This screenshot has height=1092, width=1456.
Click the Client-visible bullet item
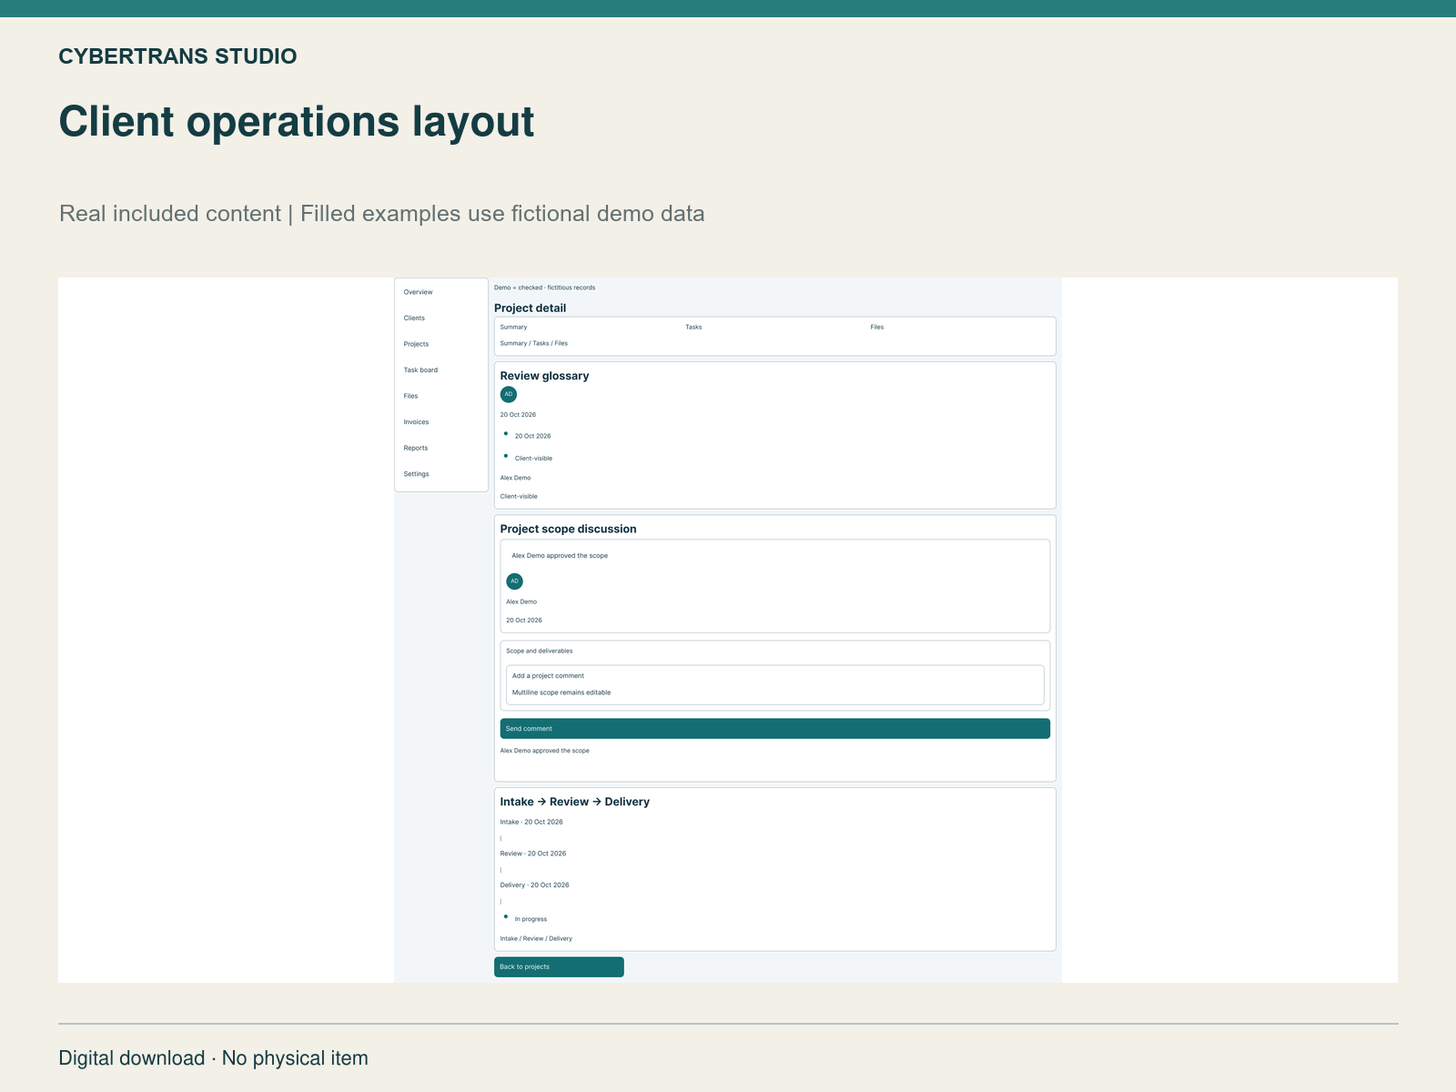click(533, 459)
